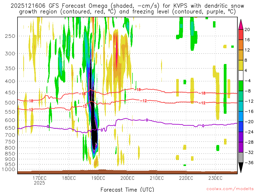256x192 pixels.
Task: Click the 19DEC time axis label
Action: (x=98, y=178)
